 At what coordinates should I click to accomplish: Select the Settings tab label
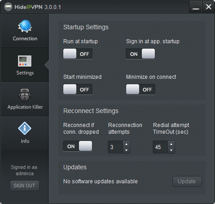(x=25, y=73)
